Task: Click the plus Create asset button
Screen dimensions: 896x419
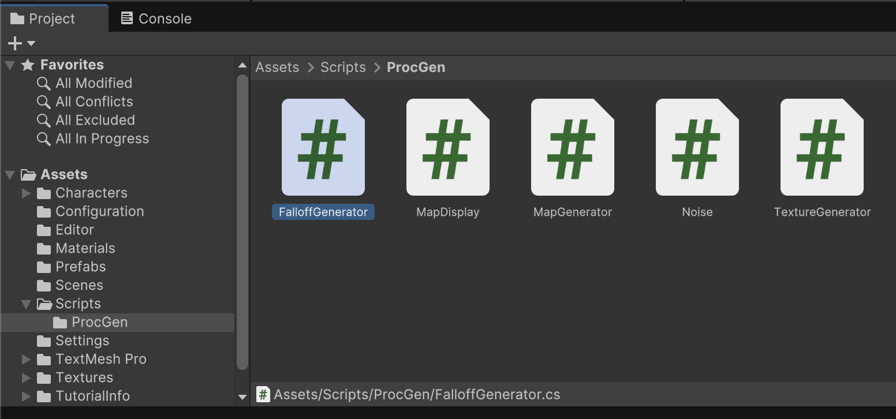Action: tap(16, 43)
